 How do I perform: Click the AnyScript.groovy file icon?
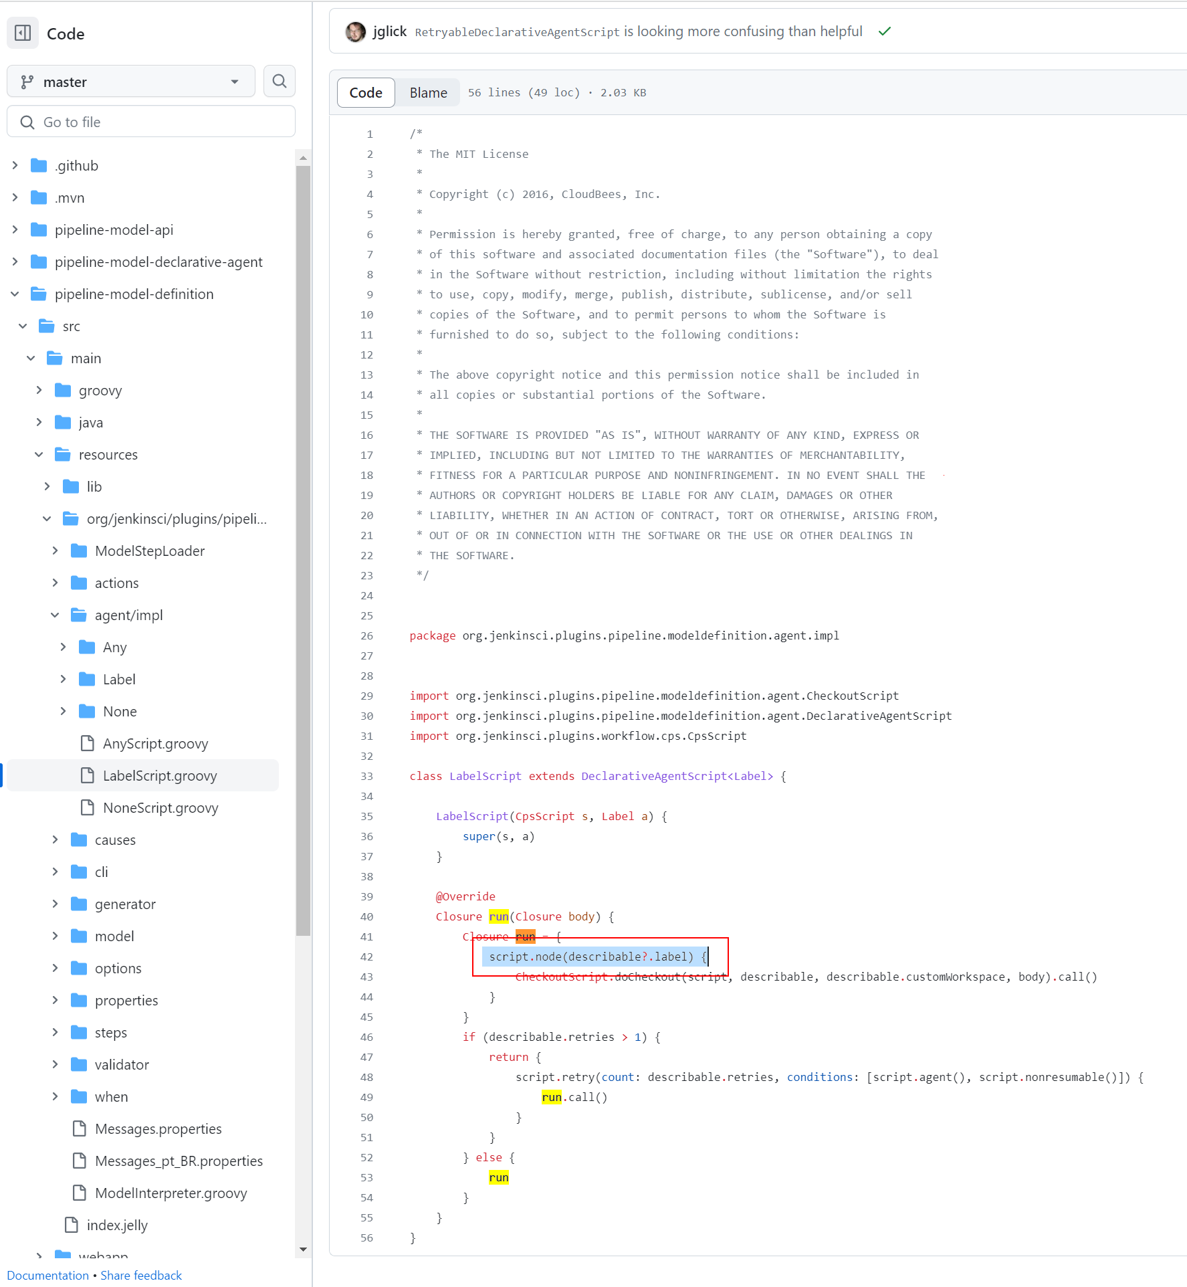click(87, 743)
